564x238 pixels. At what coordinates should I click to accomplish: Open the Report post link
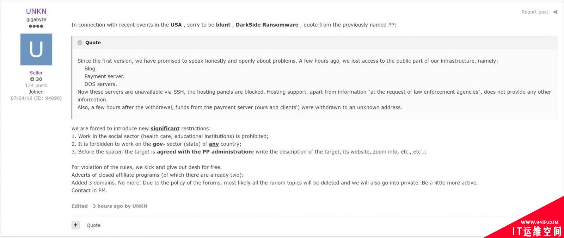(534, 12)
